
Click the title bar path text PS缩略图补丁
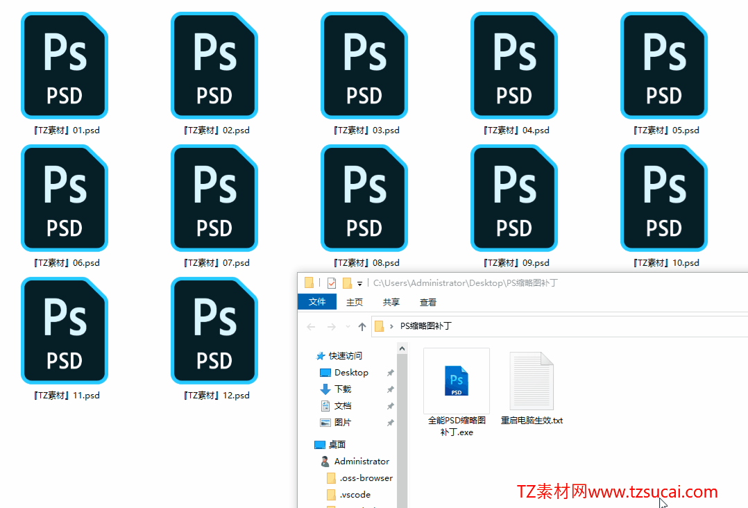pyautogui.click(x=532, y=283)
